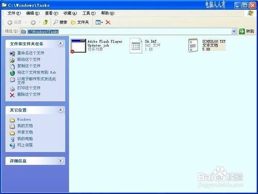The width and height of the screenshot is (258, 194).
Task: Click the red X delete toolbar icon
Action: click(108, 22)
